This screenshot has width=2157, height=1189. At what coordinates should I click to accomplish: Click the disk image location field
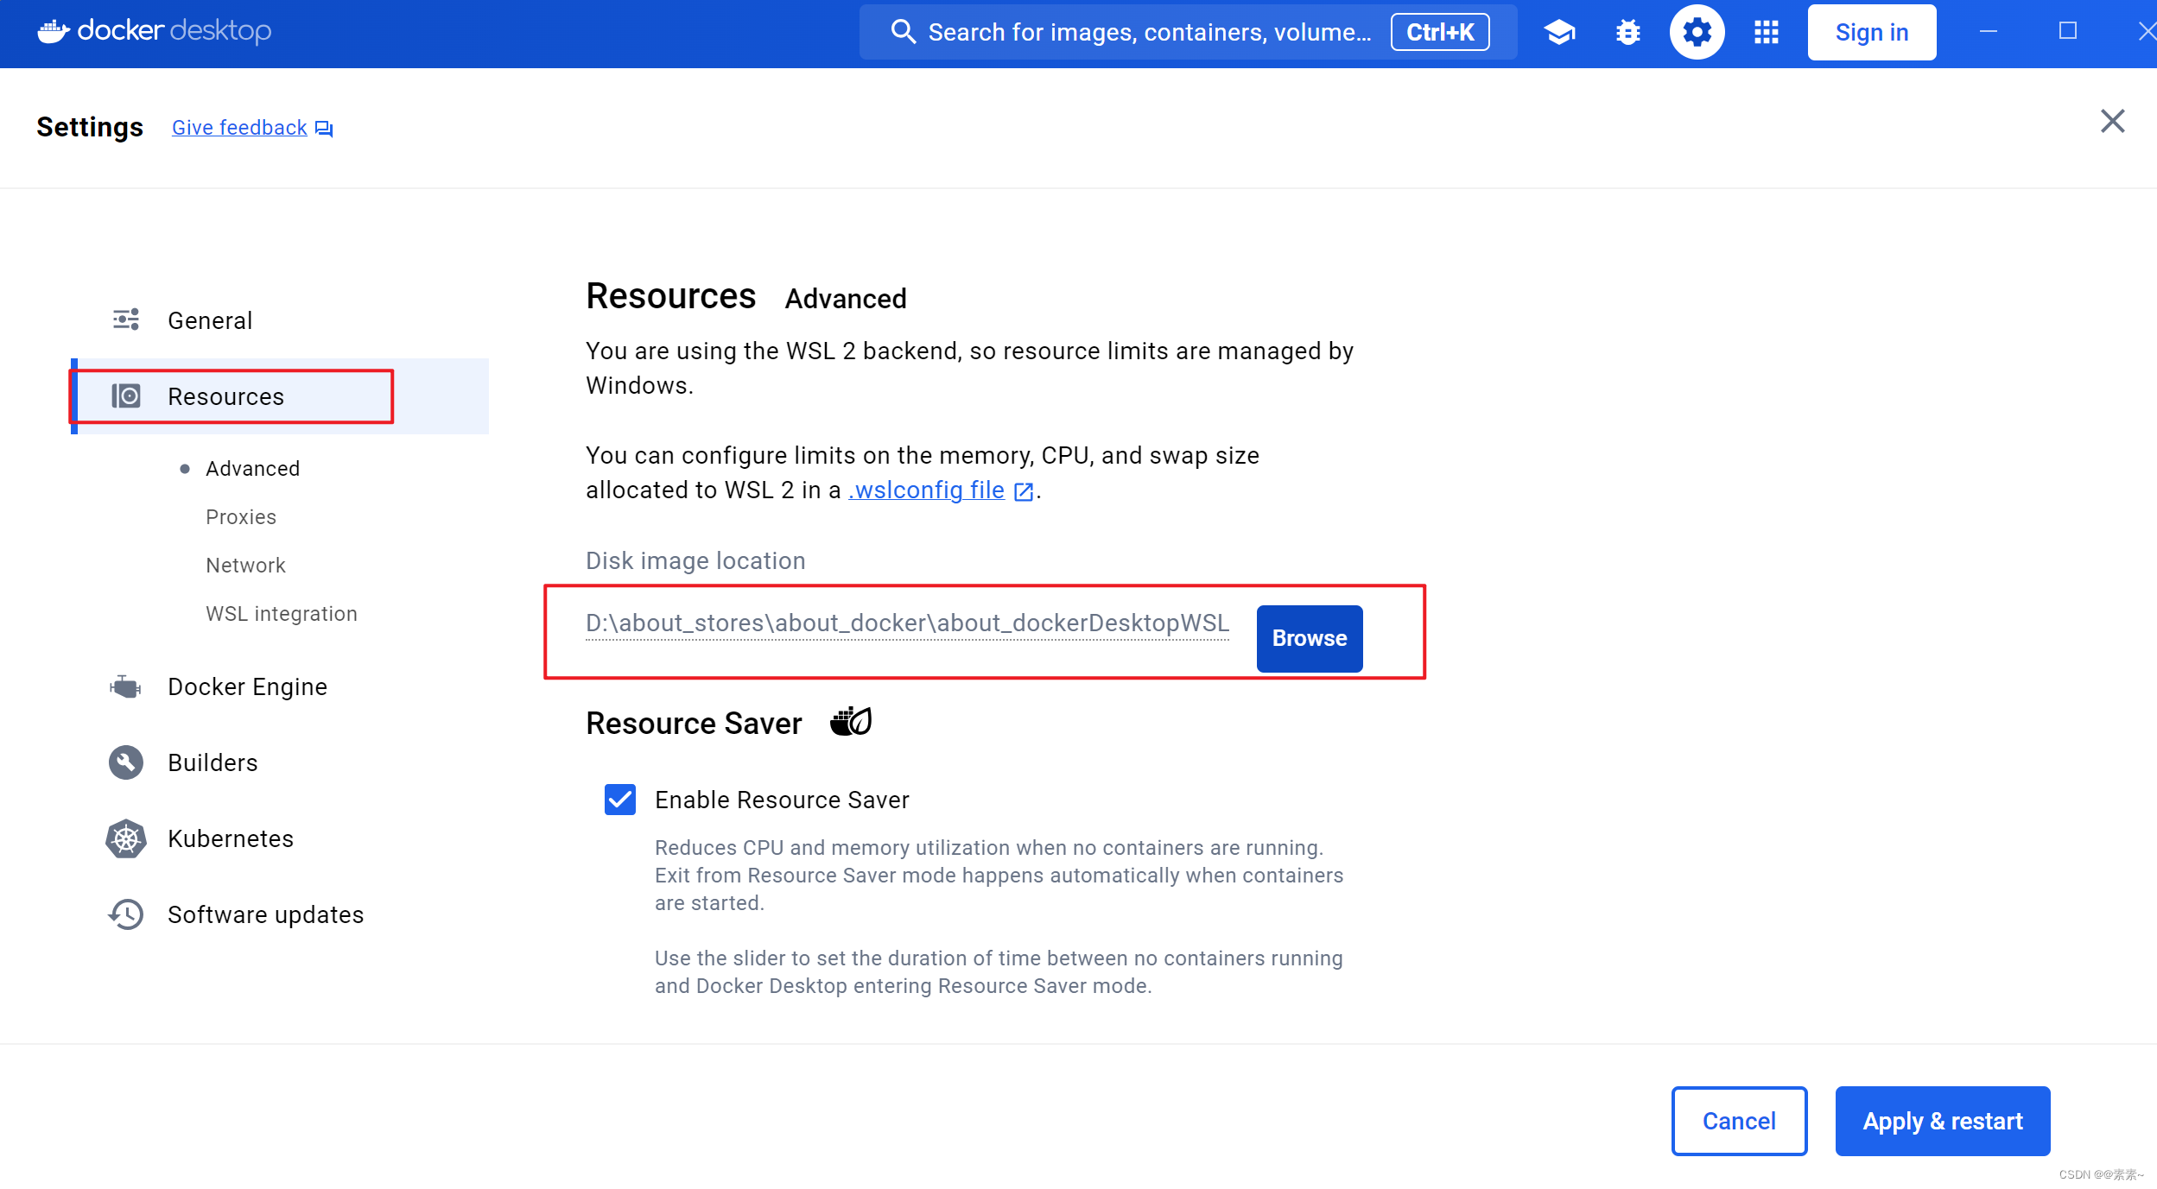tap(907, 623)
